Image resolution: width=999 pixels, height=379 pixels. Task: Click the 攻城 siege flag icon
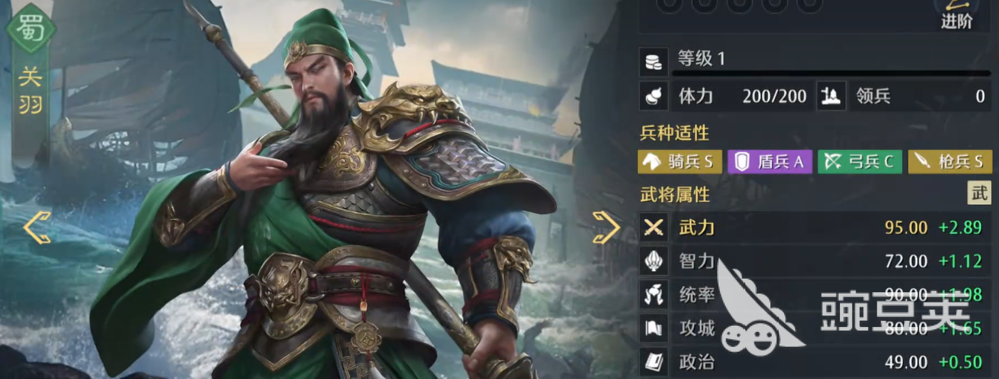click(654, 328)
